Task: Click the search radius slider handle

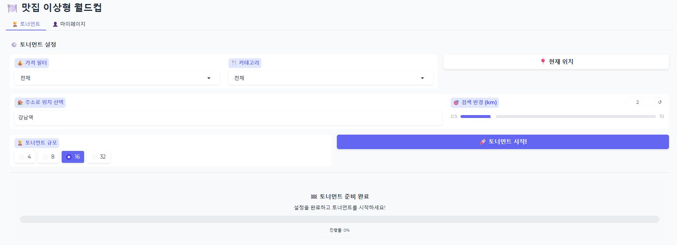Action: 493,117
